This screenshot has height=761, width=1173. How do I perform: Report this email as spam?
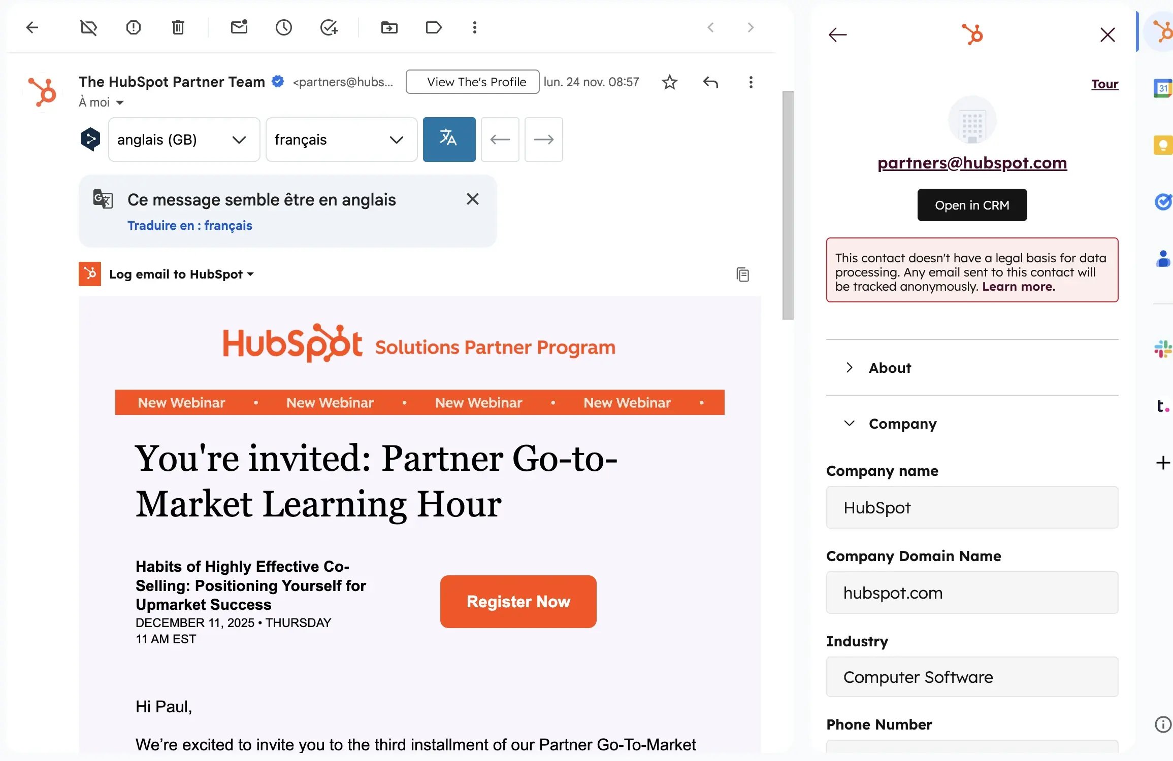(x=133, y=28)
